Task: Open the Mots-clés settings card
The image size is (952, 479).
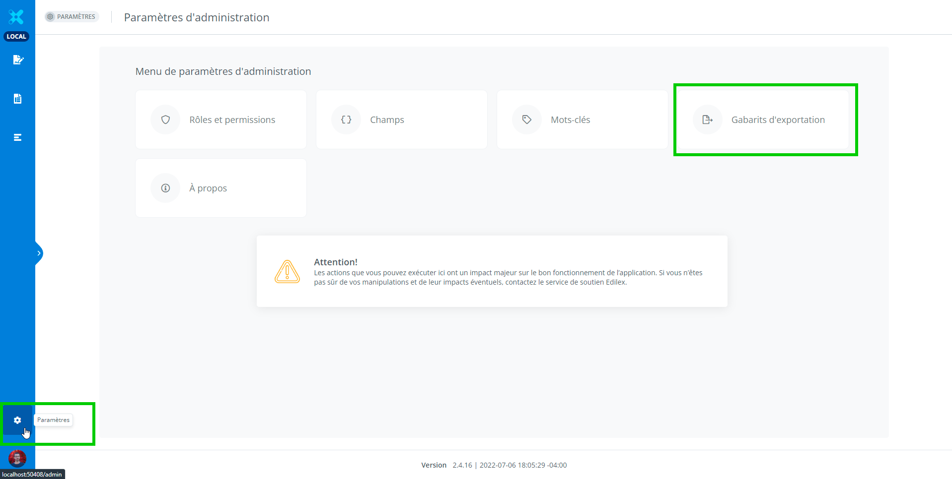Action: (x=570, y=120)
